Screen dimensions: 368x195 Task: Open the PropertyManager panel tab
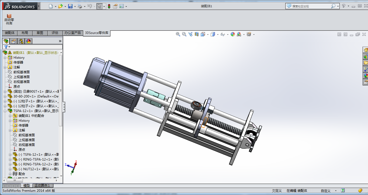click(x=13, y=41)
